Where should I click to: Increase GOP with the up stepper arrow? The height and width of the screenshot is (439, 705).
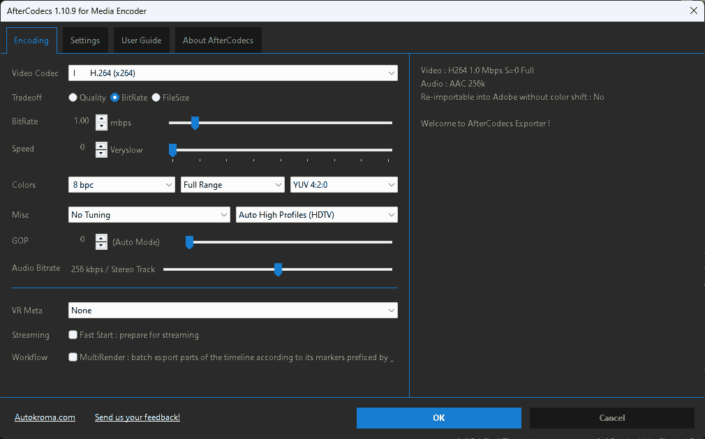point(102,238)
